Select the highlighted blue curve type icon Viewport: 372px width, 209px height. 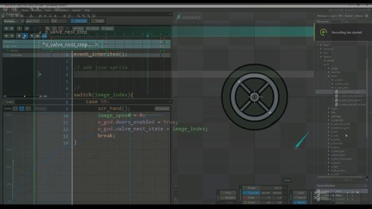(x=22, y=109)
